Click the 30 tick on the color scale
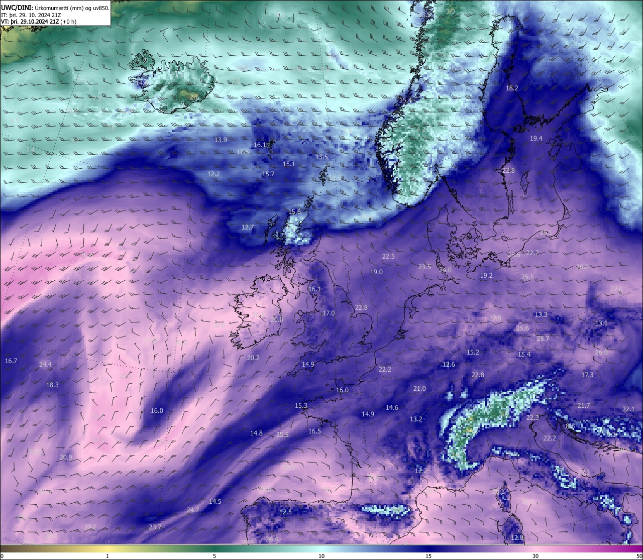643x560 pixels. tap(535, 556)
